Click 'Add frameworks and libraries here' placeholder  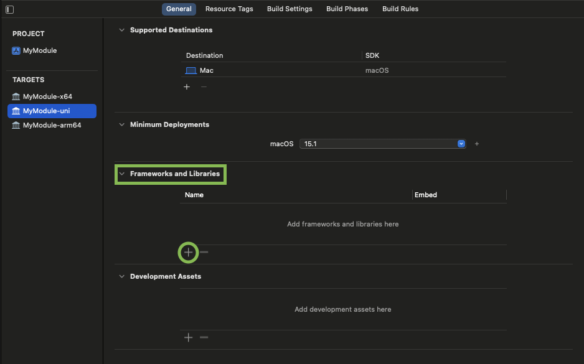[342, 225]
